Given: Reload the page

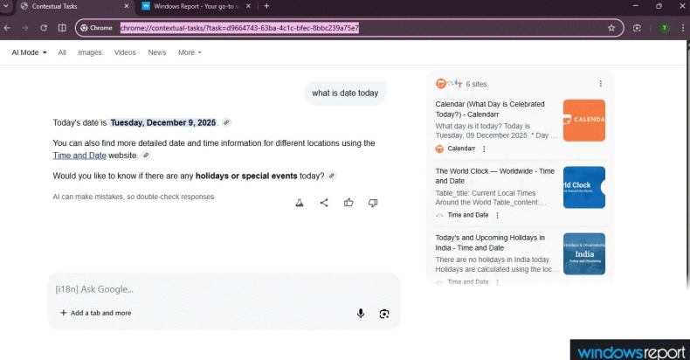Looking at the screenshot, I should click(43, 28).
